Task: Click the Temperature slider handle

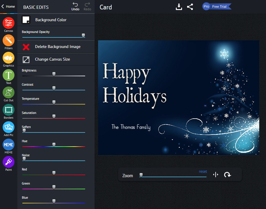Action: tap(54, 102)
